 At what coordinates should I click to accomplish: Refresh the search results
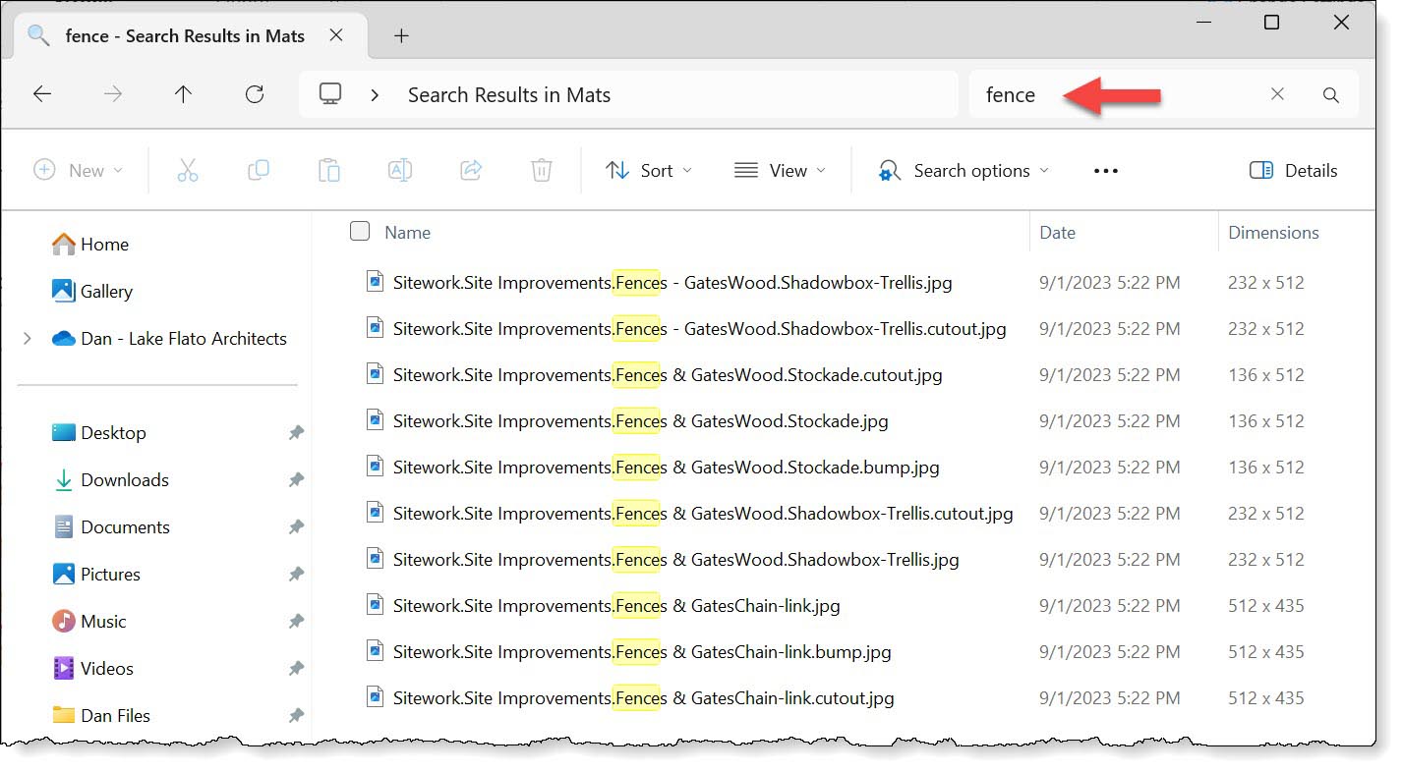[254, 93]
